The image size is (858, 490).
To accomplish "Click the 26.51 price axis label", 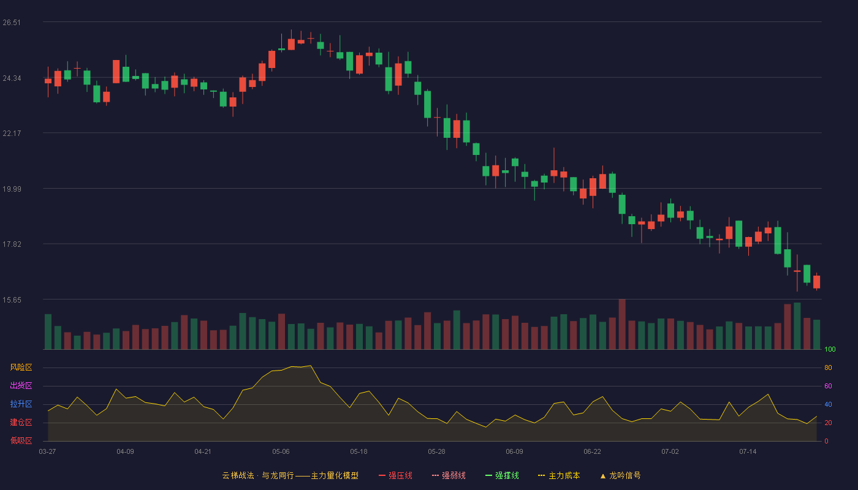I will [x=12, y=23].
